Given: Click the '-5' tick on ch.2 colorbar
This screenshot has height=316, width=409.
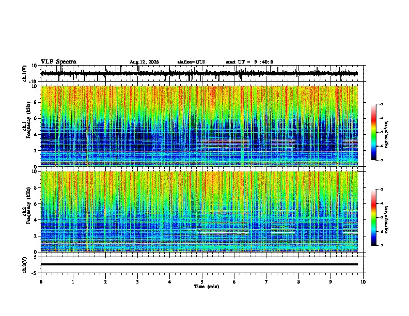Looking at the screenshot, I should (x=381, y=217).
